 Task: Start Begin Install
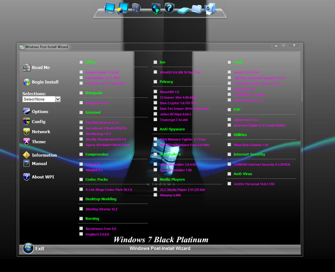pyautogui.click(x=45, y=82)
